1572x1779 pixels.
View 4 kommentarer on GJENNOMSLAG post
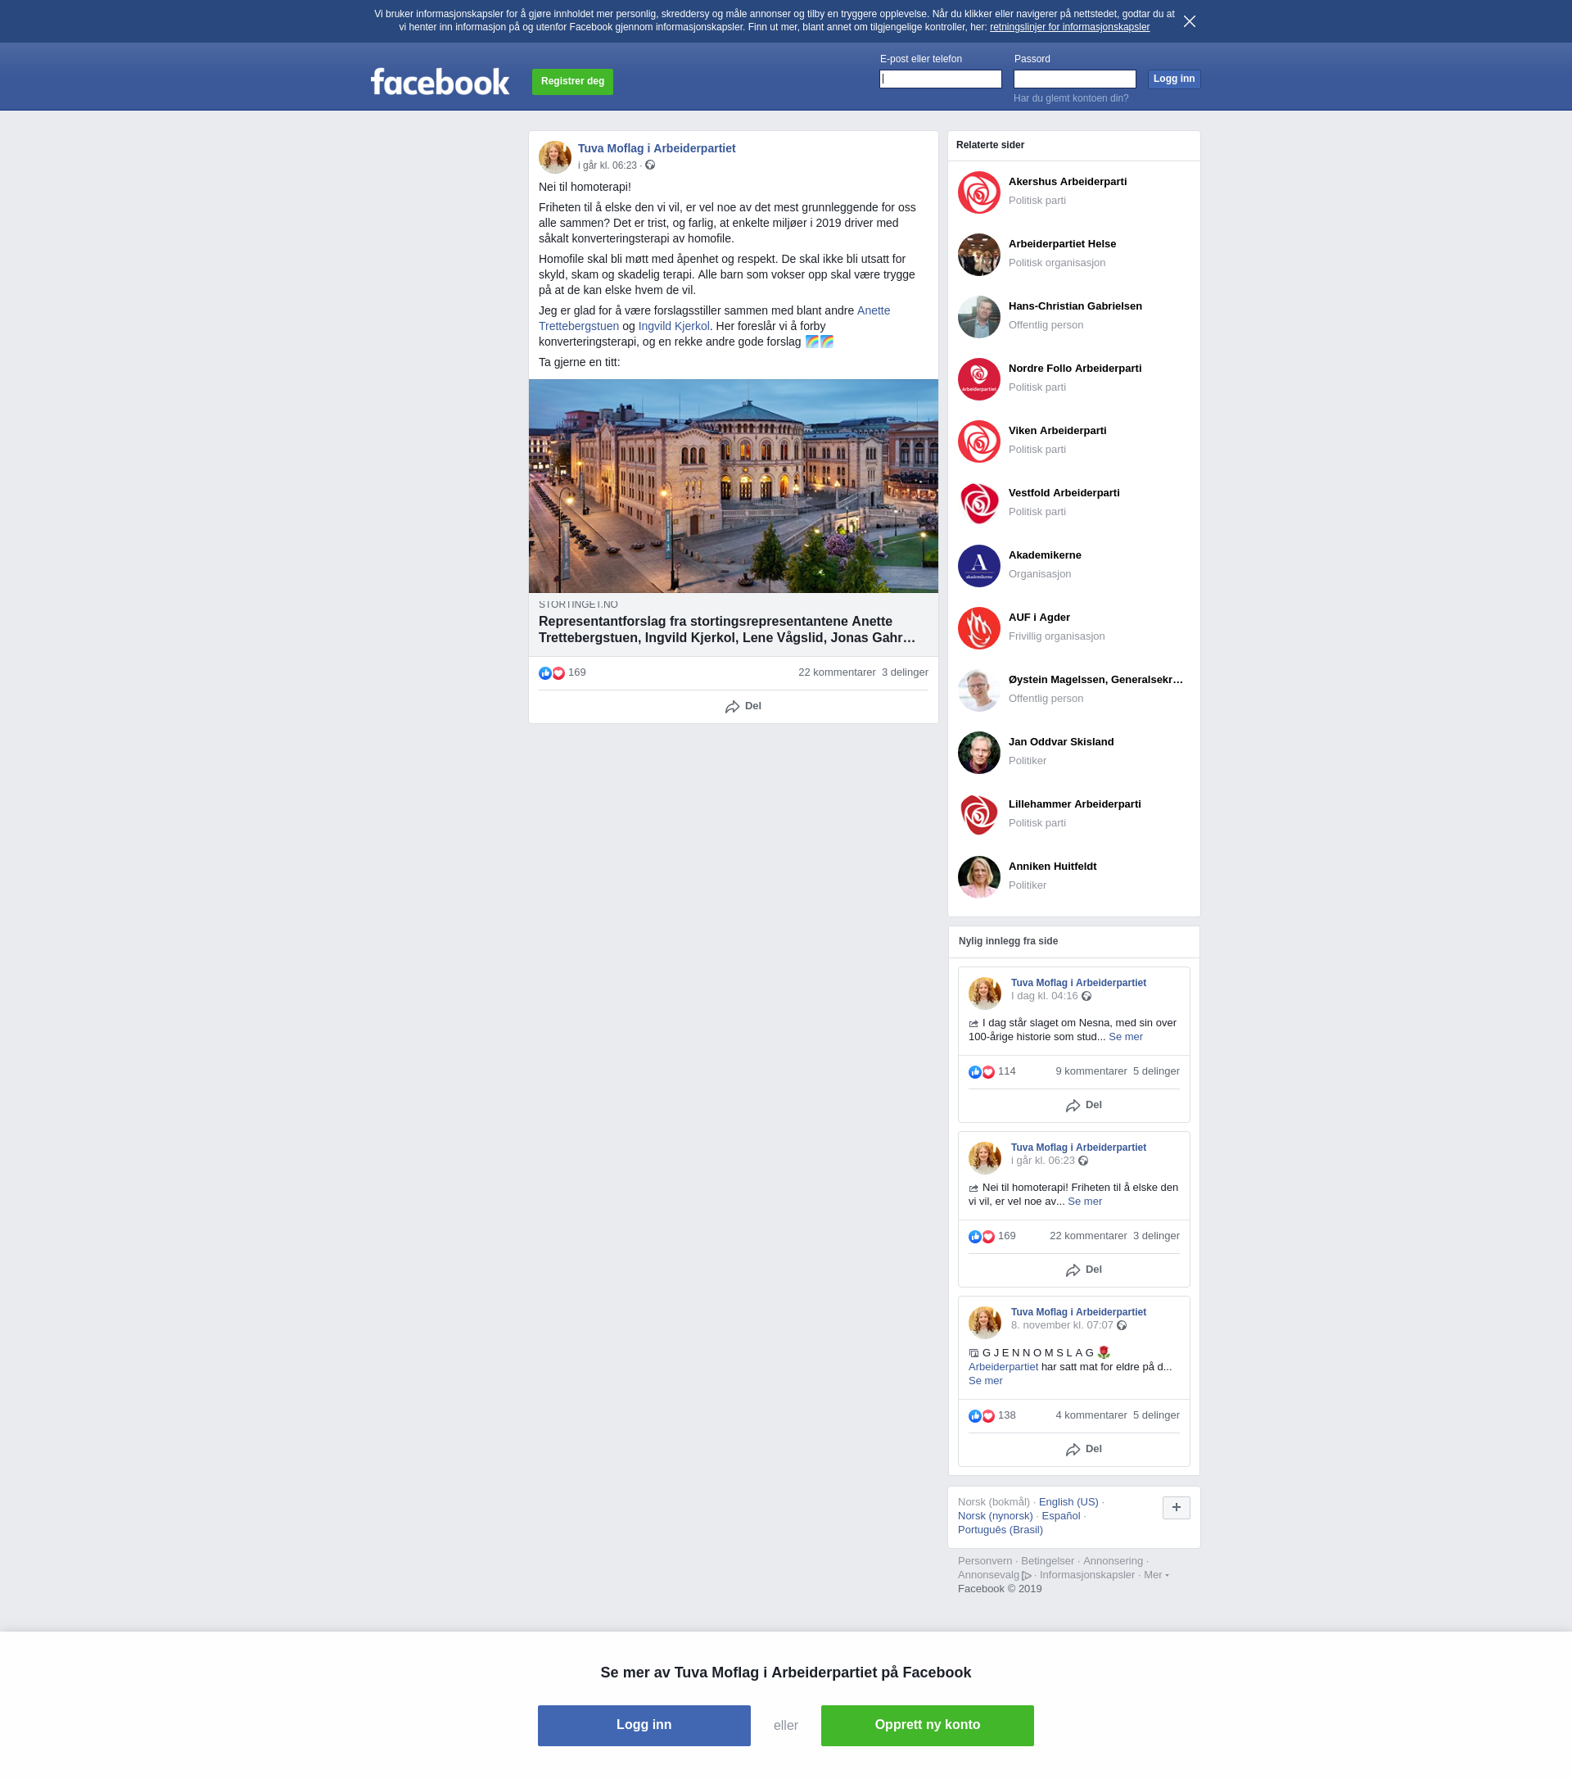coord(1091,1415)
